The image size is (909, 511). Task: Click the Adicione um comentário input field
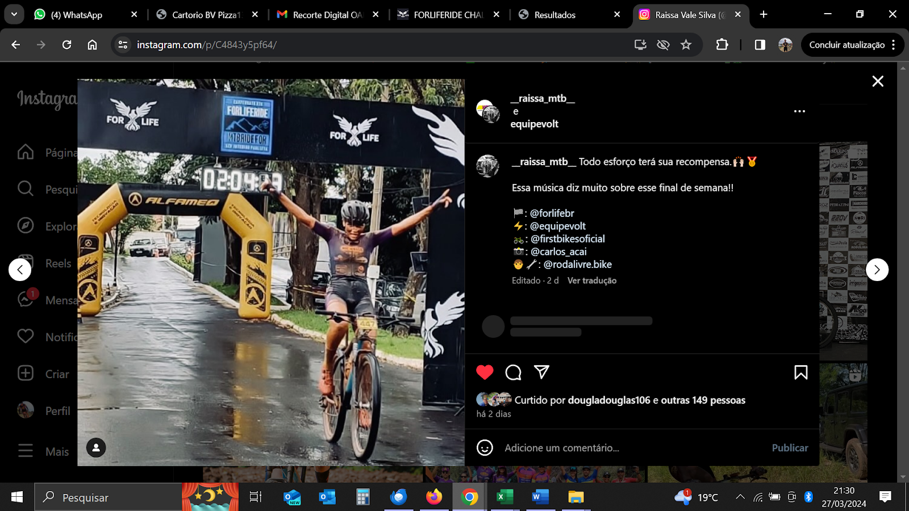tap(631, 448)
